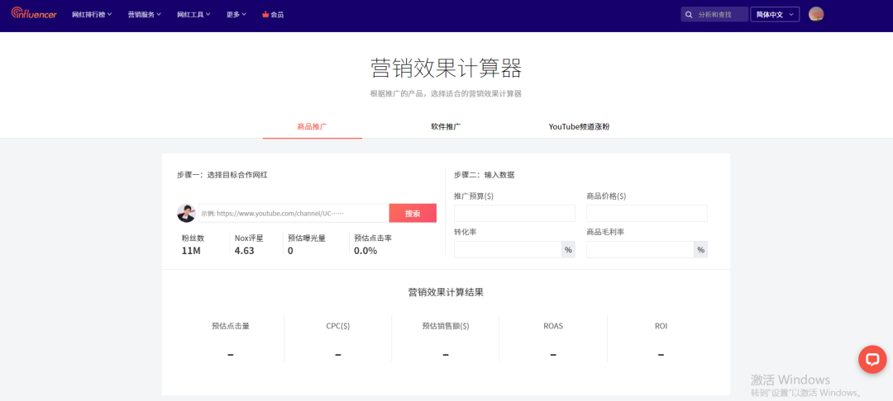The height and width of the screenshot is (401, 893).
Task: Click the YouTube channel URL input field
Action: pos(294,214)
